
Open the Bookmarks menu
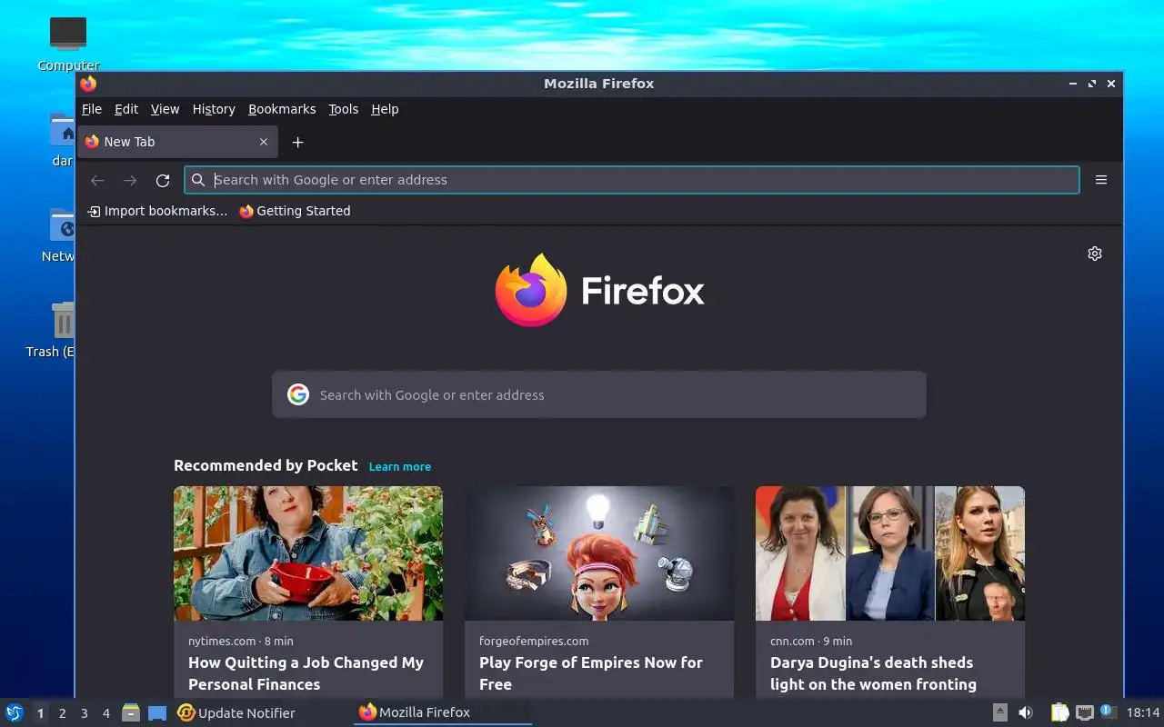[x=282, y=109]
